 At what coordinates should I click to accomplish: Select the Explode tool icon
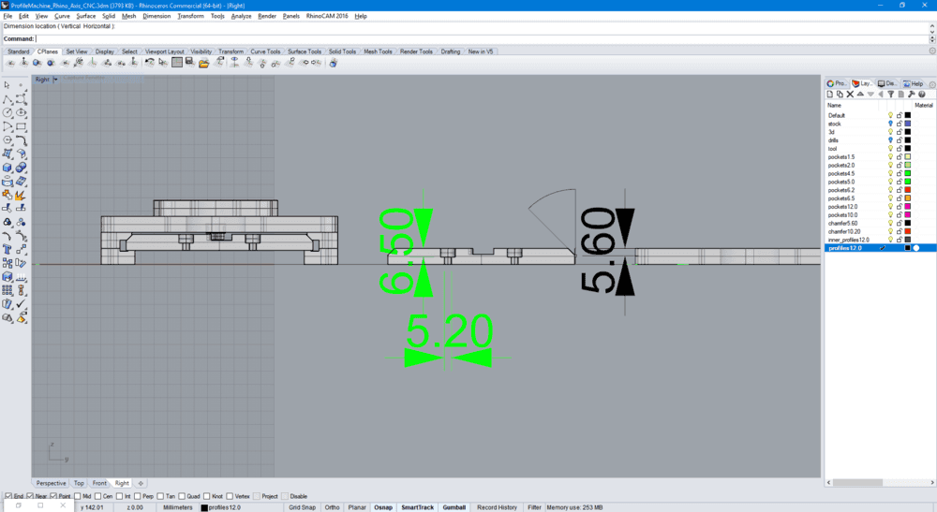[21, 195]
